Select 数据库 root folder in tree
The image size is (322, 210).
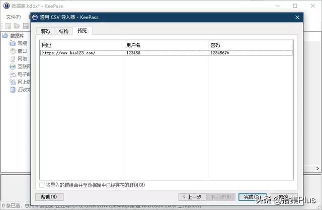click(x=17, y=36)
